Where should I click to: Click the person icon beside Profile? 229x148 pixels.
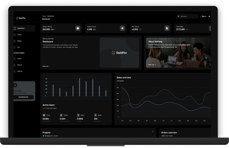15,59
